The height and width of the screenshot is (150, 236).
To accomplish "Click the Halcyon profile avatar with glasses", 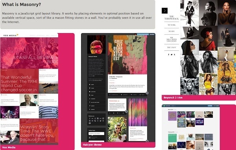I will coord(96,44).
